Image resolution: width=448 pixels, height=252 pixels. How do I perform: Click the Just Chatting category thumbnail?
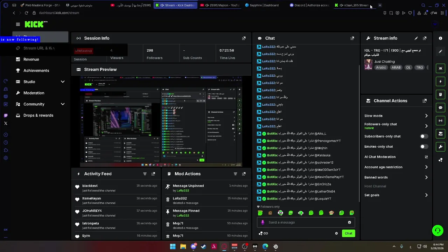click(368, 64)
